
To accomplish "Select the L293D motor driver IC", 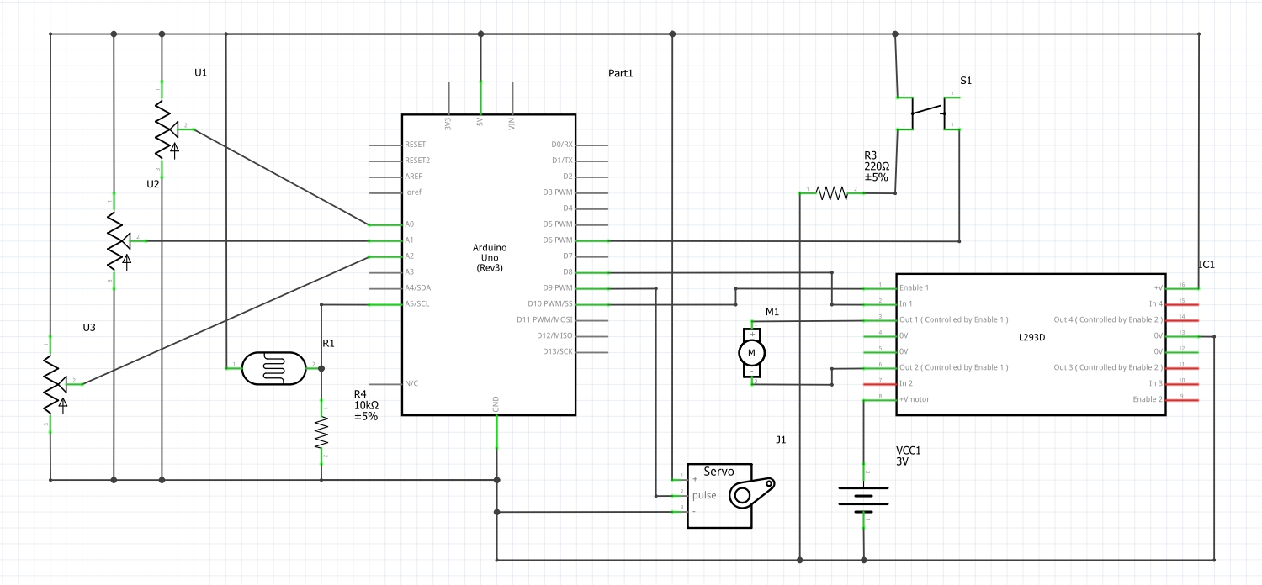I will point(1031,336).
